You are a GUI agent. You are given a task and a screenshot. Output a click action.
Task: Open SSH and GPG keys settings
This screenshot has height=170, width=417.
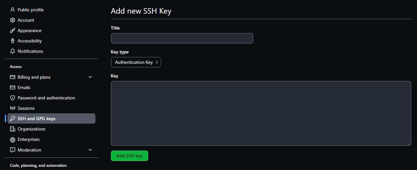(37, 119)
